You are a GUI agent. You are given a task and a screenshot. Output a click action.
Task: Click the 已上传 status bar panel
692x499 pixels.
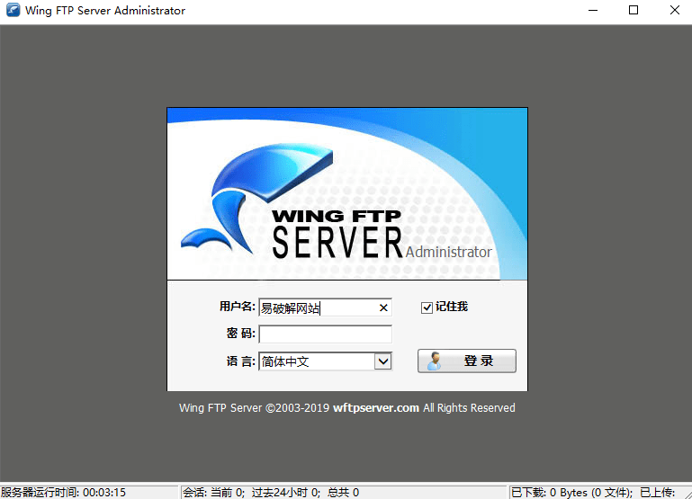click(659, 492)
